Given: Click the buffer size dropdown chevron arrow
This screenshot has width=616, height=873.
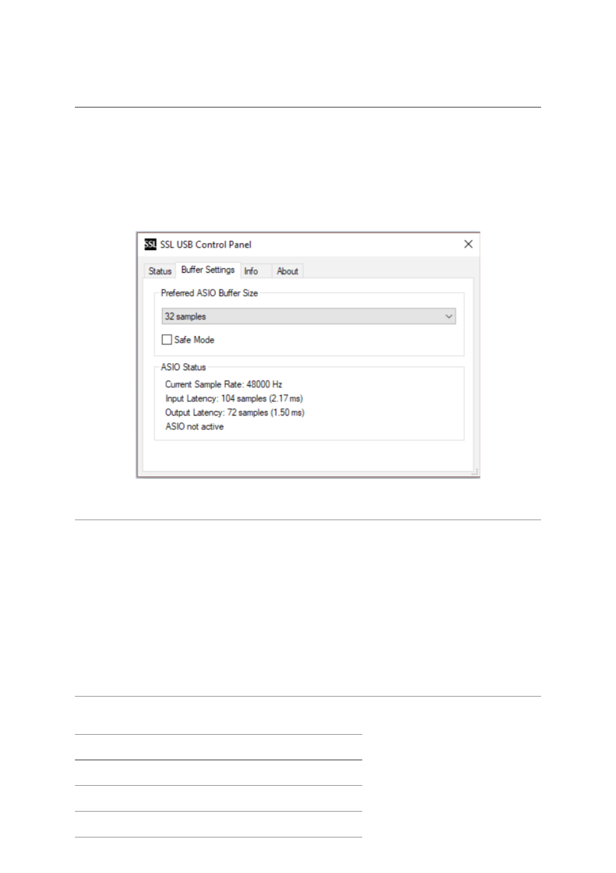Looking at the screenshot, I should point(449,316).
